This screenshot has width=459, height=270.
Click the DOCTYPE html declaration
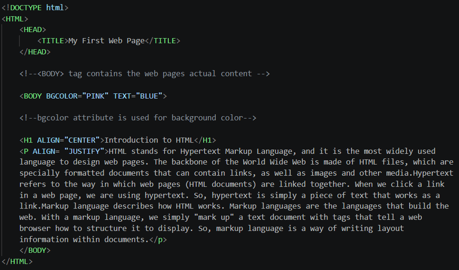[35, 8]
